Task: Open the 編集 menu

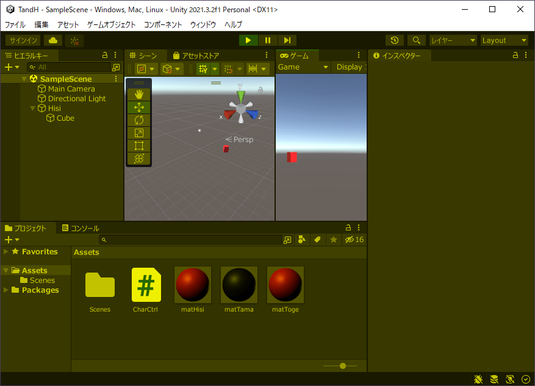Action: point(41,24)
